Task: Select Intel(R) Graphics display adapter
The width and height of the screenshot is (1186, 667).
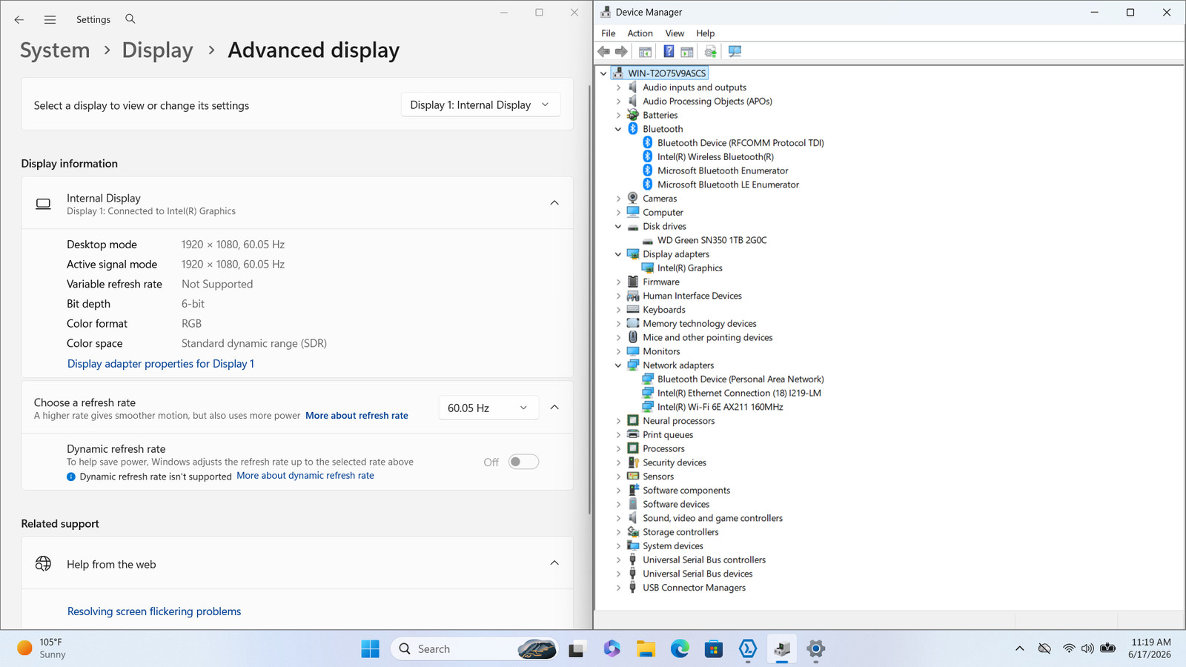Action: [x=689, y=268]
